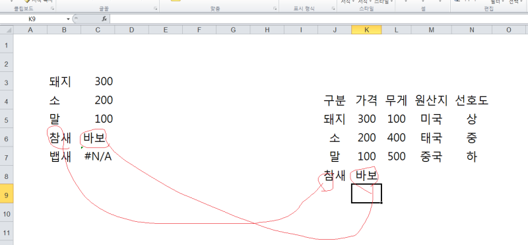Select row 11 header
528x245 pixels.
[x=7, y=231]
